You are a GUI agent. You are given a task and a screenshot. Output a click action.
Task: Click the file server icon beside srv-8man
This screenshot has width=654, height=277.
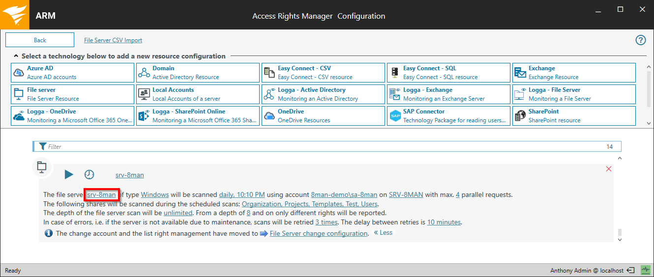[42, 167]
